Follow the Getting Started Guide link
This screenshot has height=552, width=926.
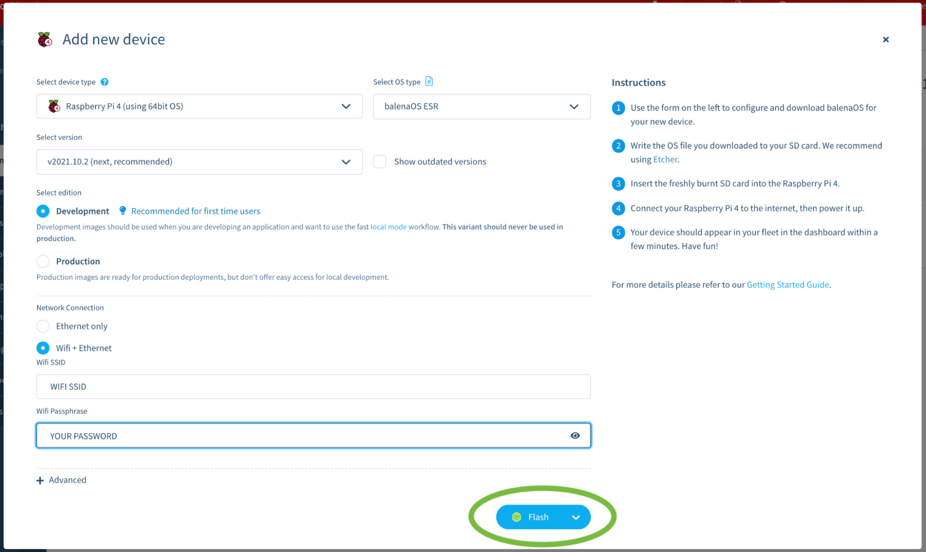(787, 284)
